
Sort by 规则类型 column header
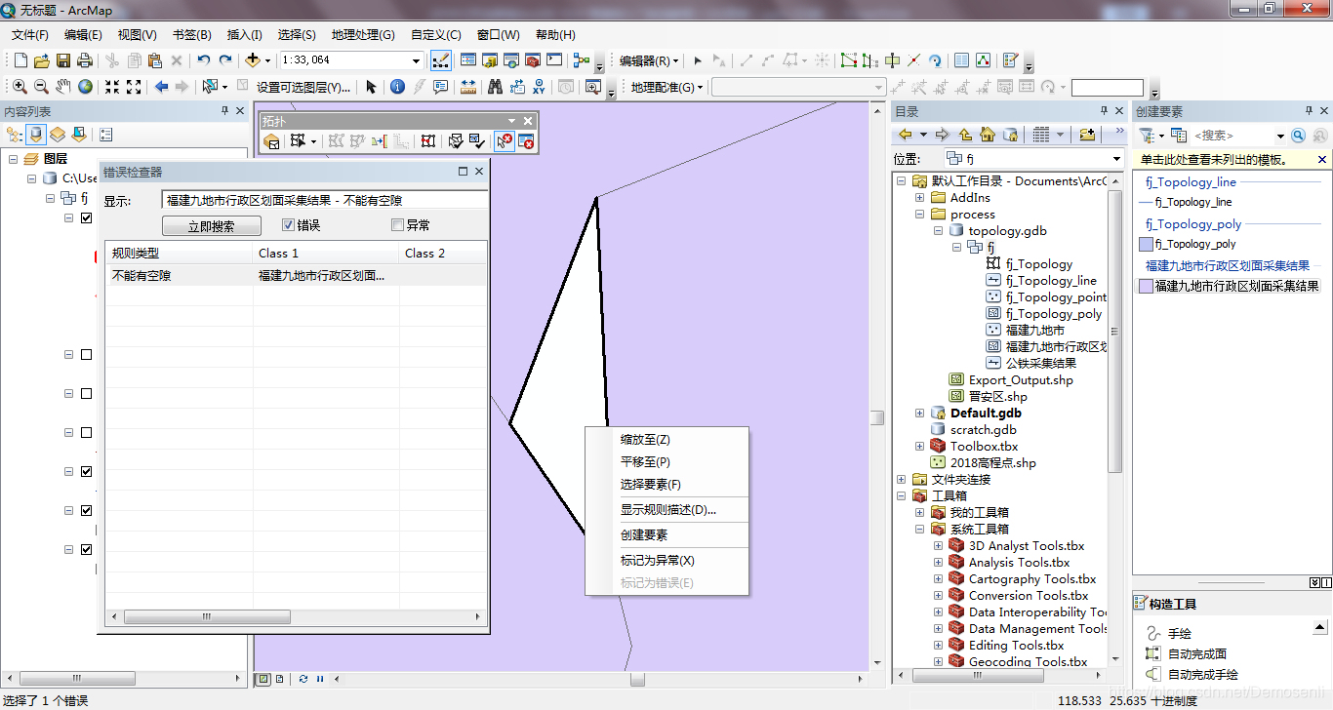point(180,253)
